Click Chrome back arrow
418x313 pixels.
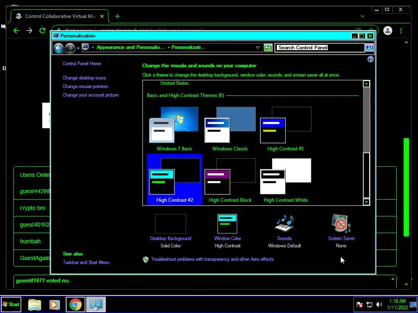[16, 31]
